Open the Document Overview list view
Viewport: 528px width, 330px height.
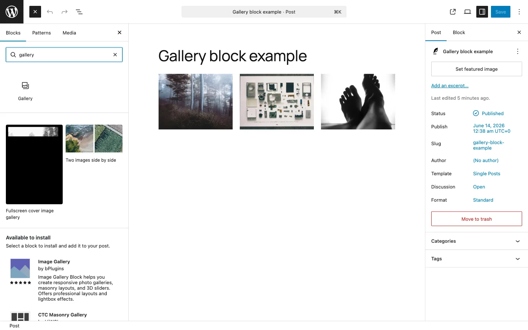[79, 12]
